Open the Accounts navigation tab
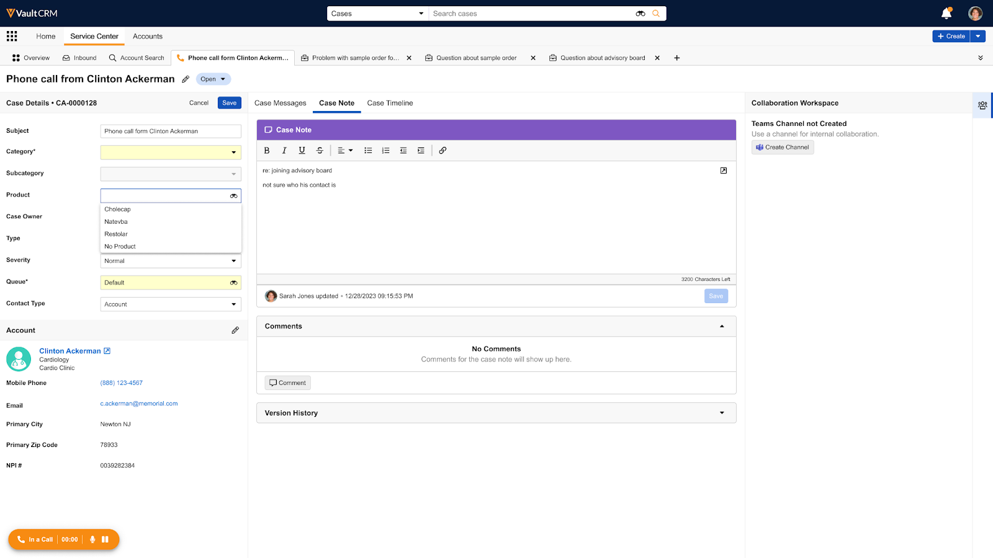The height and width of the screenshot is (558, 993). point(147,37)
